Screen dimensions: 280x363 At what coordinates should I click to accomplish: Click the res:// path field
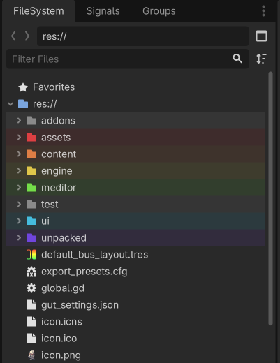click(x=142, y=36)
